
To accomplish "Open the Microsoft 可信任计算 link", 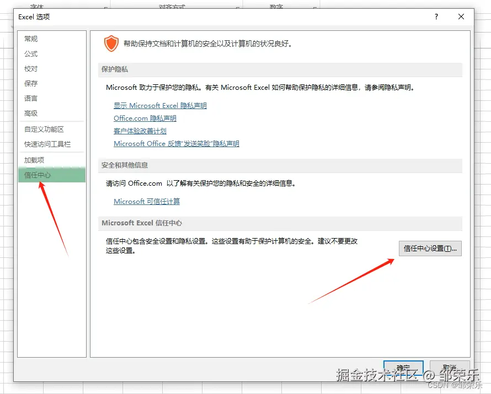I will pyautogui.click(x=147, y=201).
